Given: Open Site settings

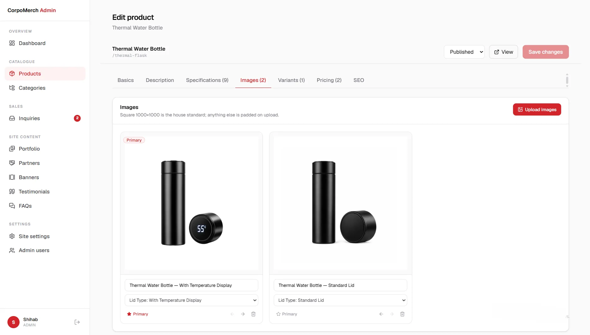Looking at the screenshot, I should 45,236.
